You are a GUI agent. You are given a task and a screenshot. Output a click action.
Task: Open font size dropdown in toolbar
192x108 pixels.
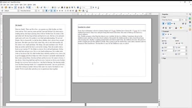(43, 11)
